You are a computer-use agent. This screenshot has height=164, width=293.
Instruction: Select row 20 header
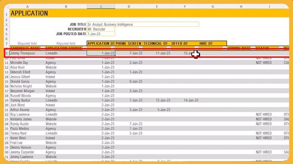pyautogui.click(x=7, y=105)
